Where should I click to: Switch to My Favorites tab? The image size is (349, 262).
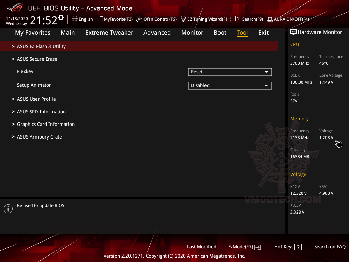33,33
